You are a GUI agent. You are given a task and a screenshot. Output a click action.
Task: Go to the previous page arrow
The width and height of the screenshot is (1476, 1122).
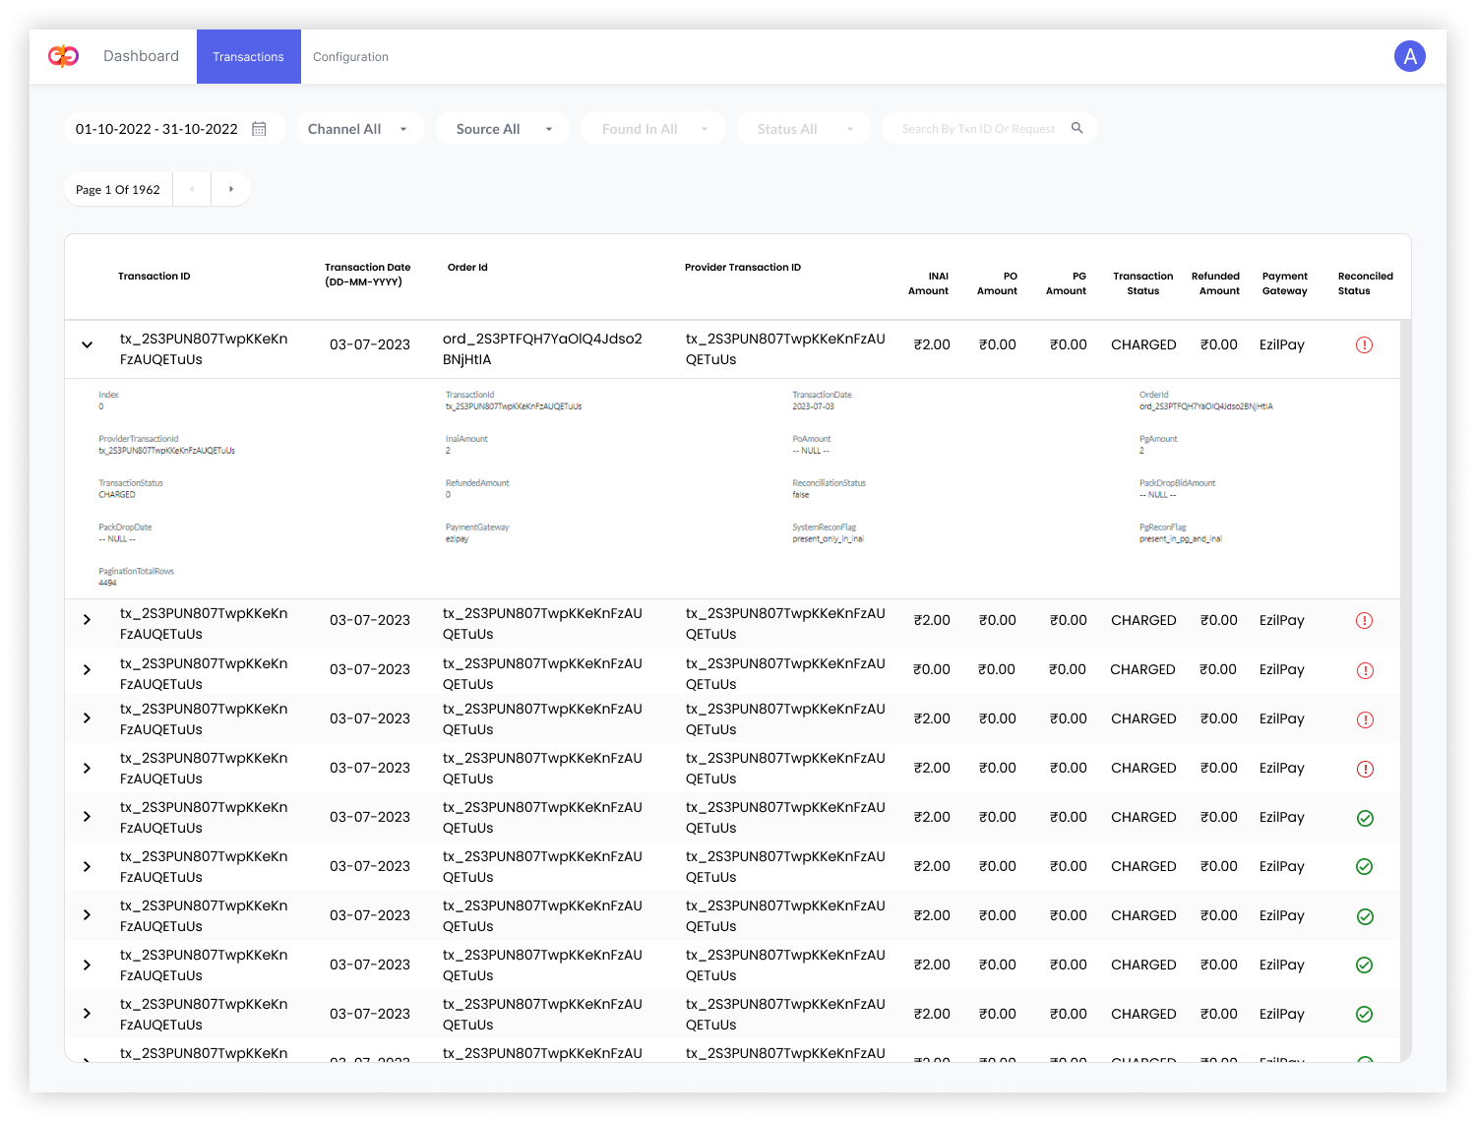[192, 189]
